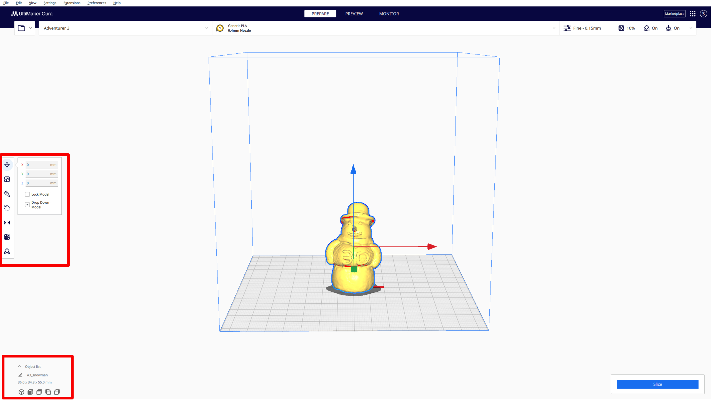Open the Extensions menu
The width and height of the screenshot is (711, 400).
pyautogui.click(x=72, y=3)
